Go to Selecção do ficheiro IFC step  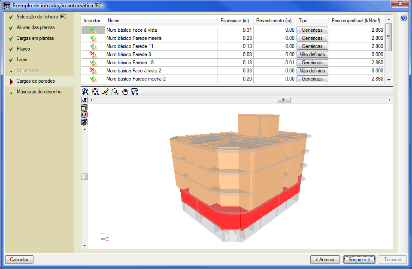tap(42, 17)
